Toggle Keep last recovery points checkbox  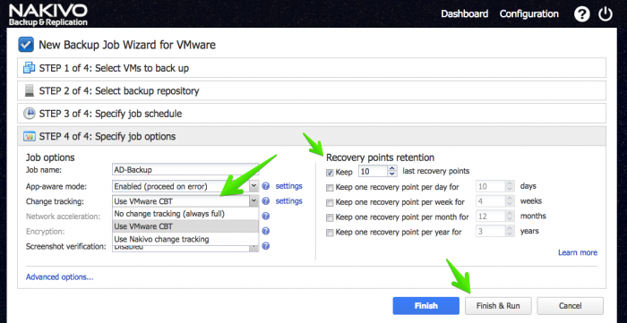coord(330,173)
